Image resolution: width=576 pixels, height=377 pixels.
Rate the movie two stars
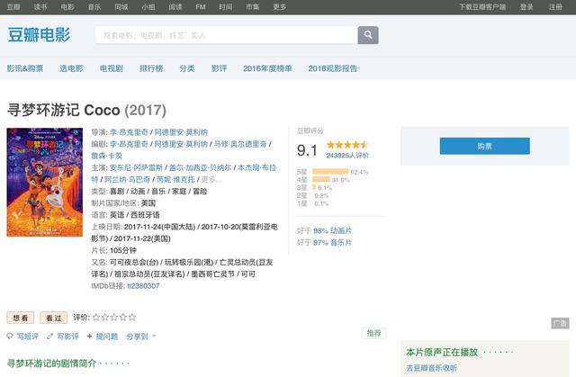[105, 317]
